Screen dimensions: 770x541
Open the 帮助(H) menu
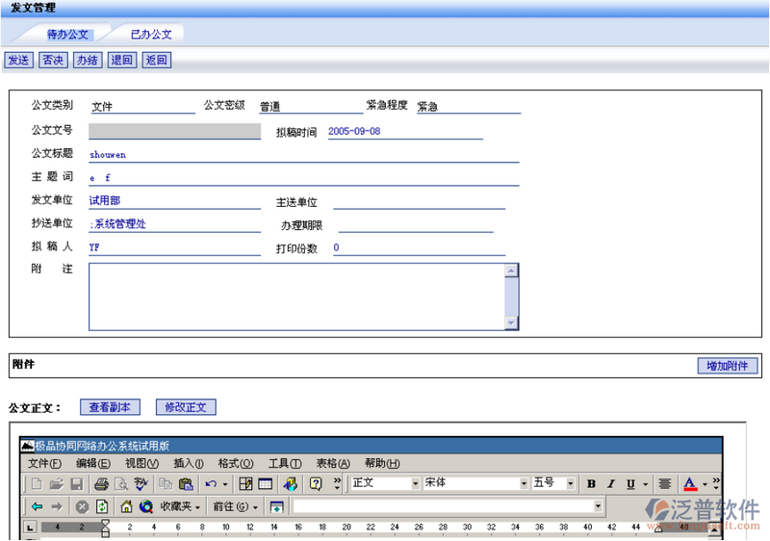[x=382, y=463]
